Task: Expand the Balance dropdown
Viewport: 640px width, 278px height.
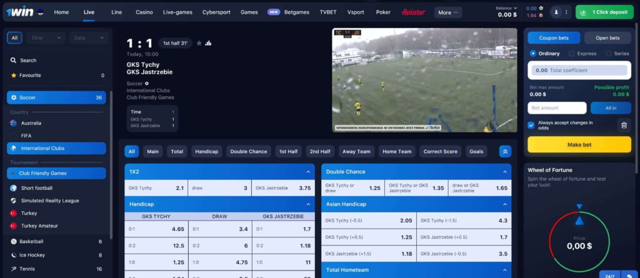Action: (506, 8)
